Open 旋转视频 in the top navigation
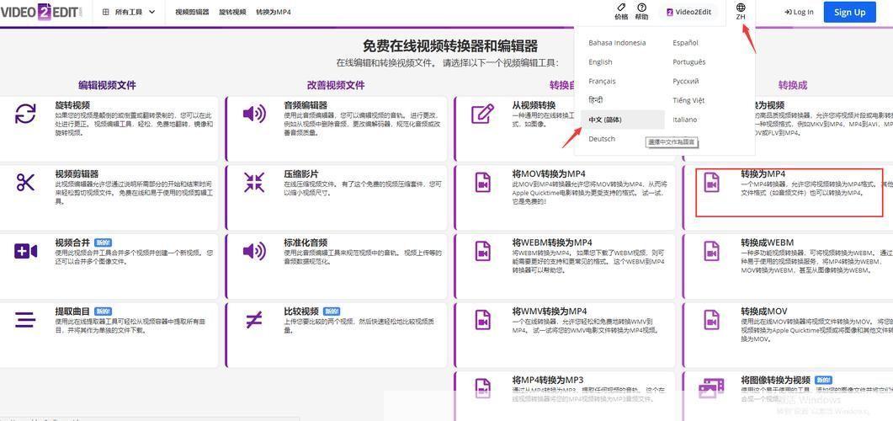Viewport: 893px width, 421px height. click(232, 12)
